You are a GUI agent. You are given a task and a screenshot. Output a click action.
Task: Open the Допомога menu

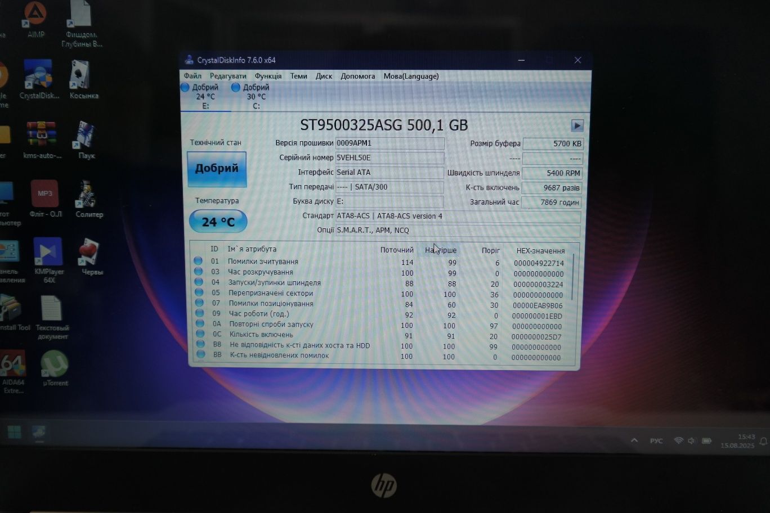tap(357, 76)
